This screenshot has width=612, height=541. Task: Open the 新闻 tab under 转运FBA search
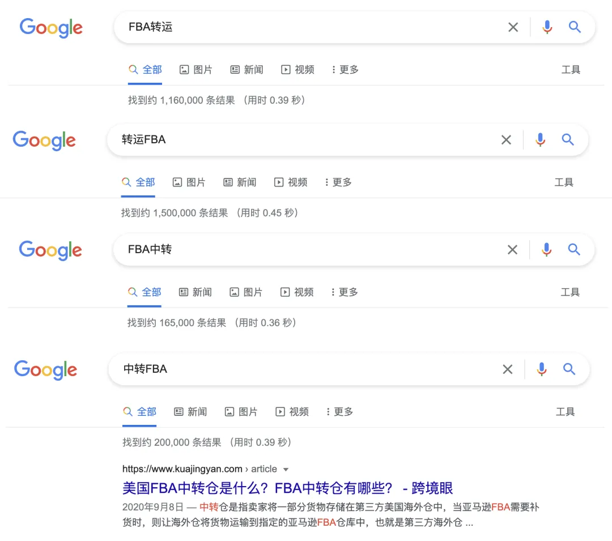pyautogui.click(x=240, y=182)
